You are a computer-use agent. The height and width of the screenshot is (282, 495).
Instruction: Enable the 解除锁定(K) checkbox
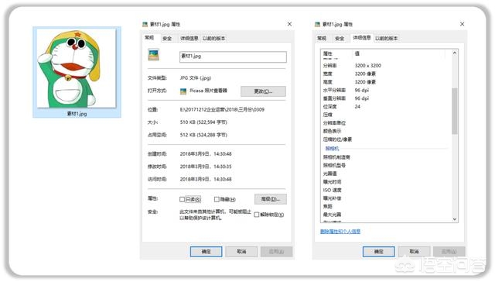[x=257, y=215]
